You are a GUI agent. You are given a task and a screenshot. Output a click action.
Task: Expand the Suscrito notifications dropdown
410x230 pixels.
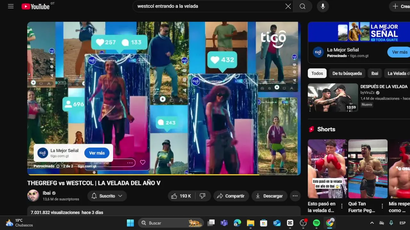click(107, 196)
